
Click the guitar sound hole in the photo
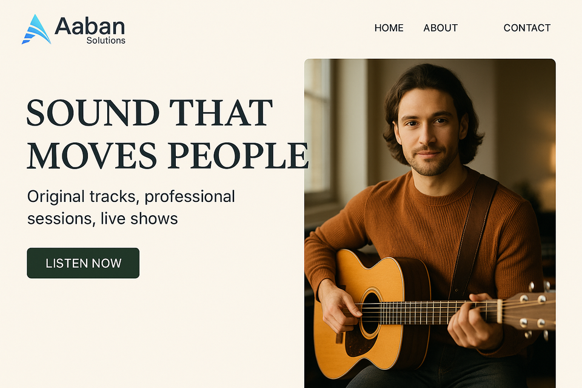(x=370, y=314)
